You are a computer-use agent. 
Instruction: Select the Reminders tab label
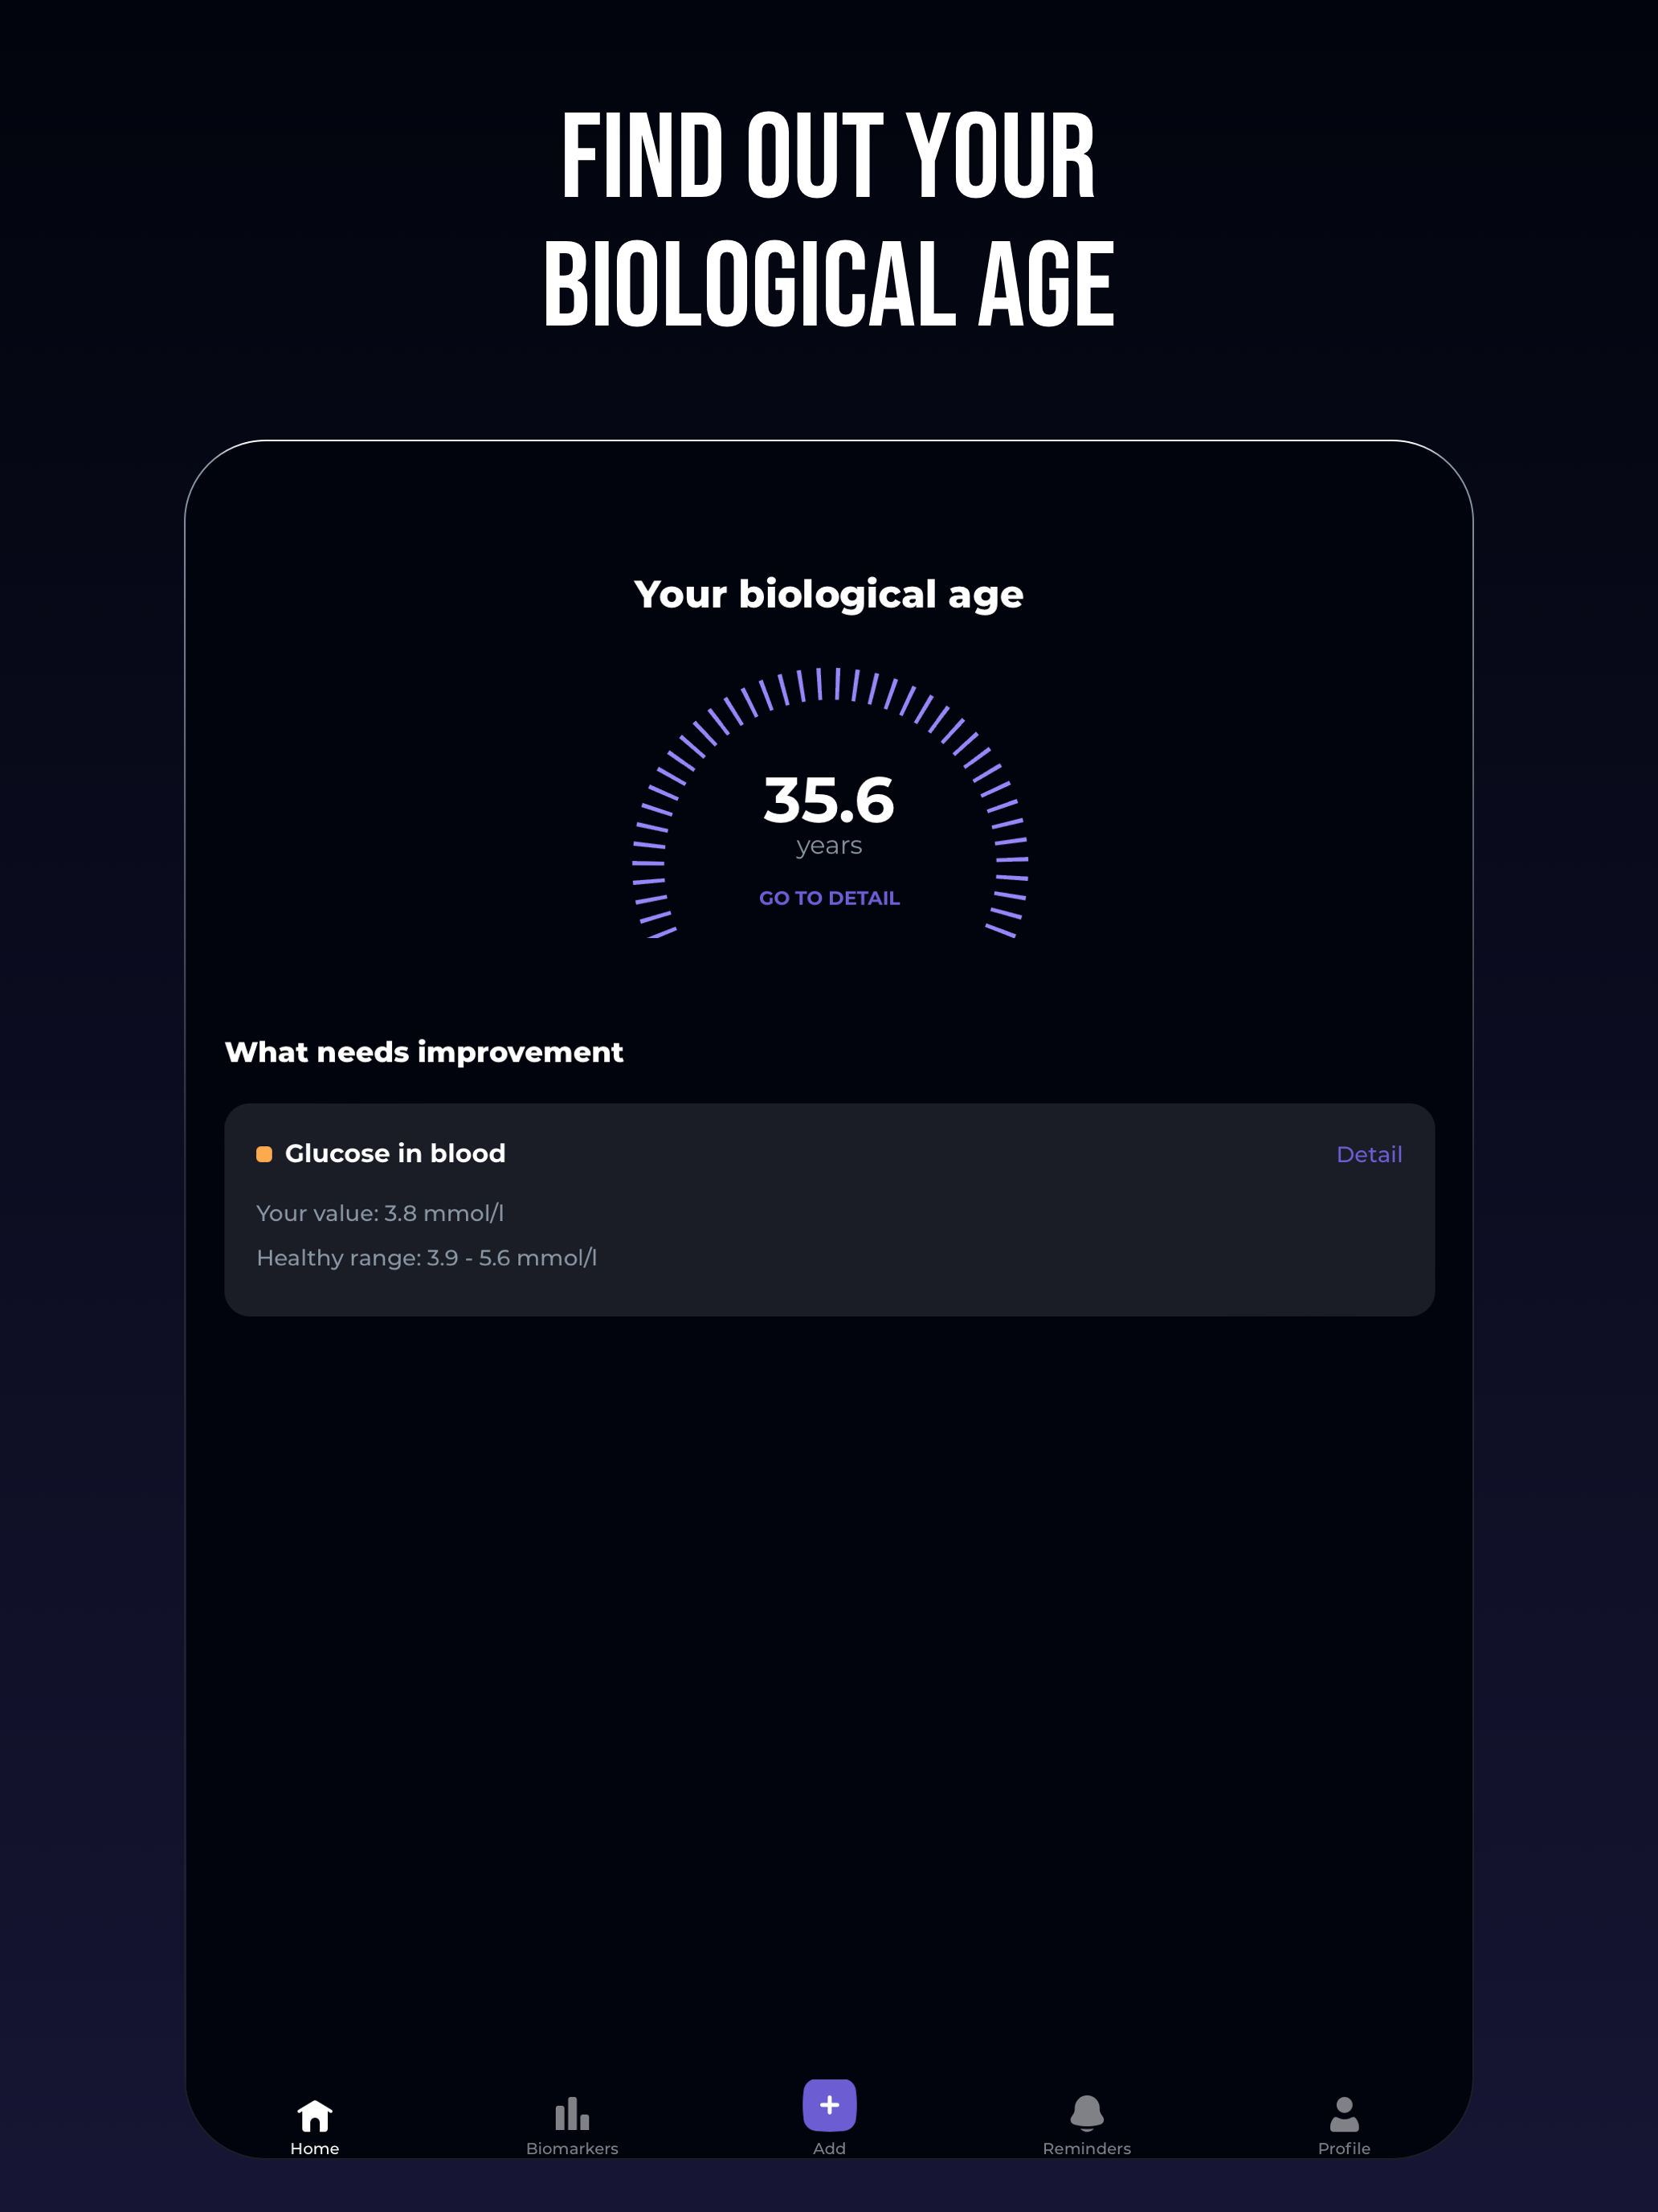click(x=1086, y=2148)
